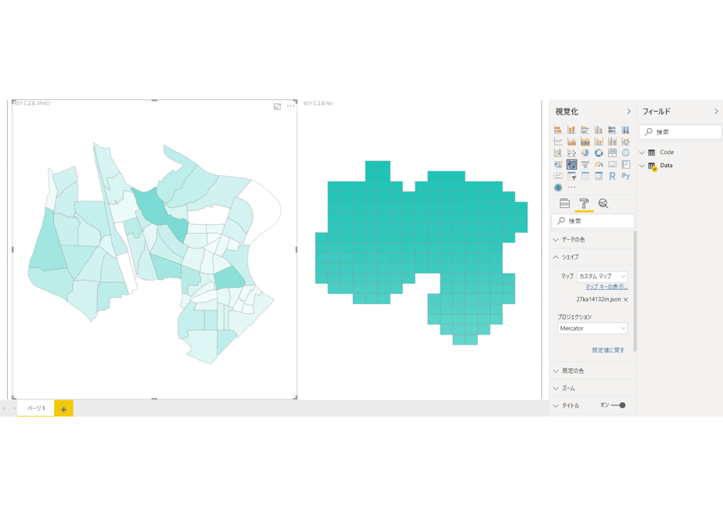Toggle the タイトル (Title) switch
The height and width of the screenshot is (516, 723).
[x=618, y=406]
